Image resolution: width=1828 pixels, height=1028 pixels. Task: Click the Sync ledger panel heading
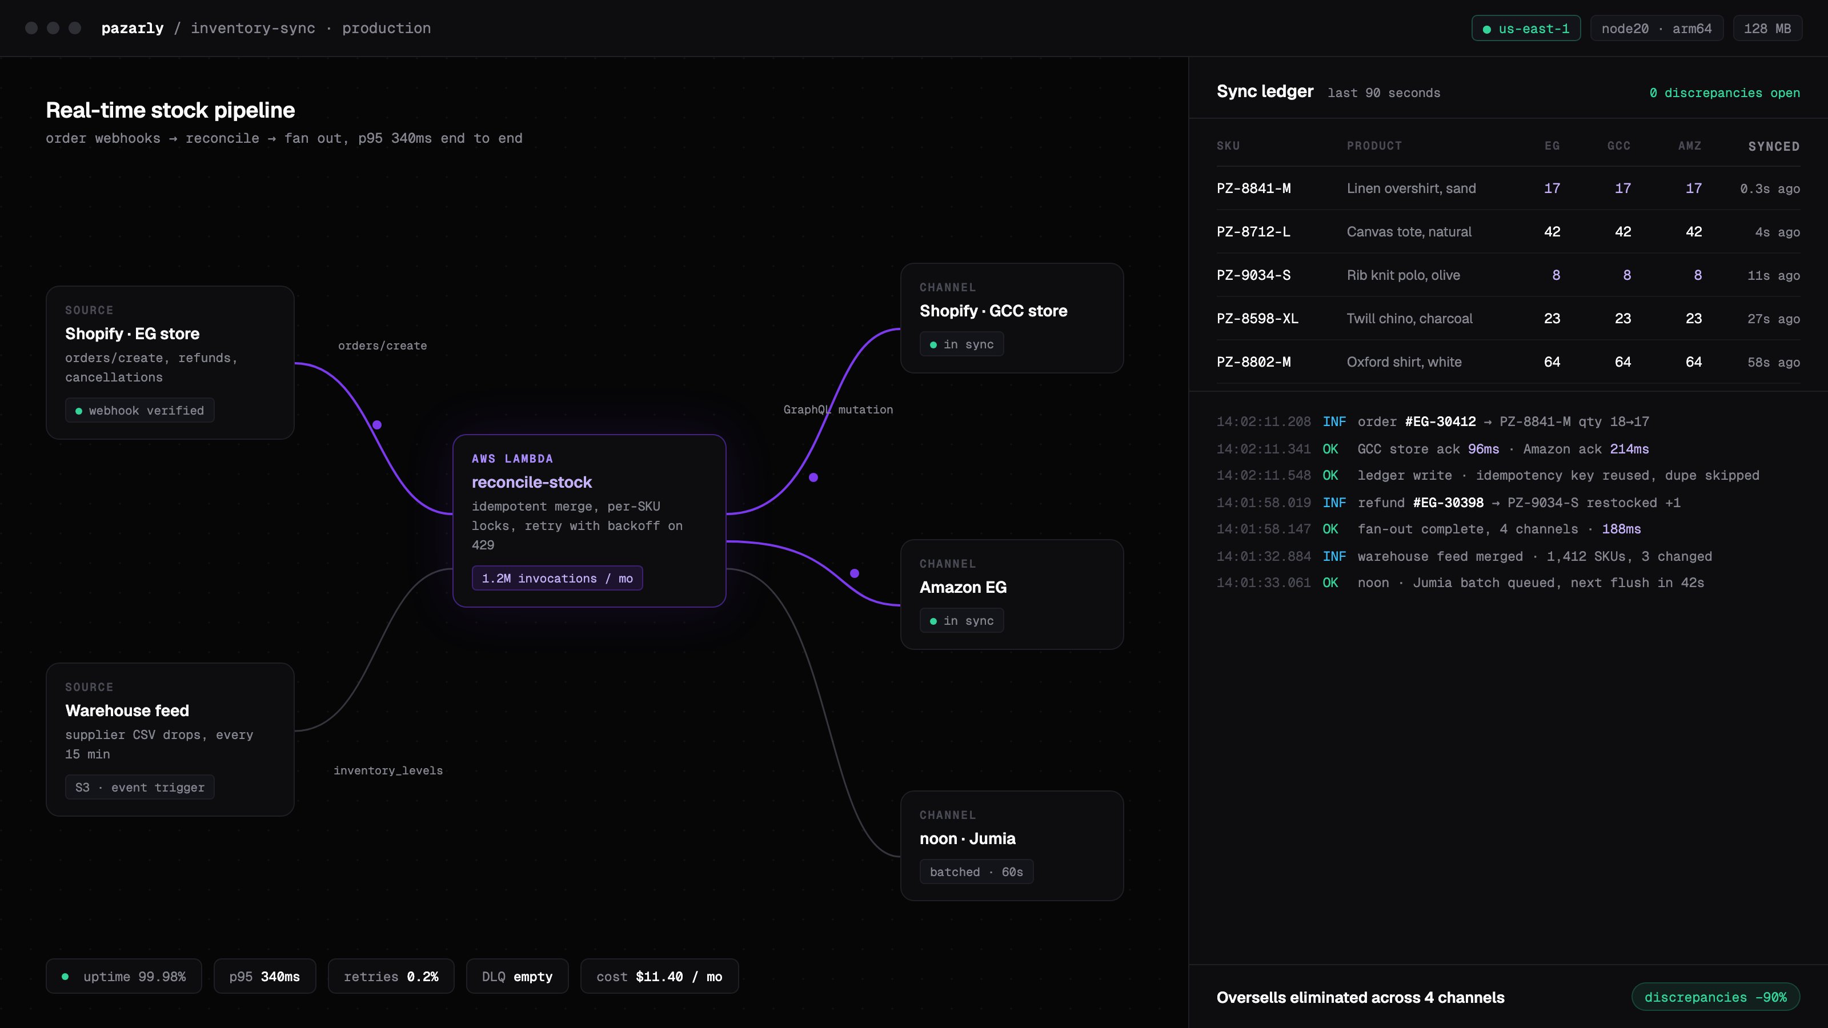(1265, 91)
